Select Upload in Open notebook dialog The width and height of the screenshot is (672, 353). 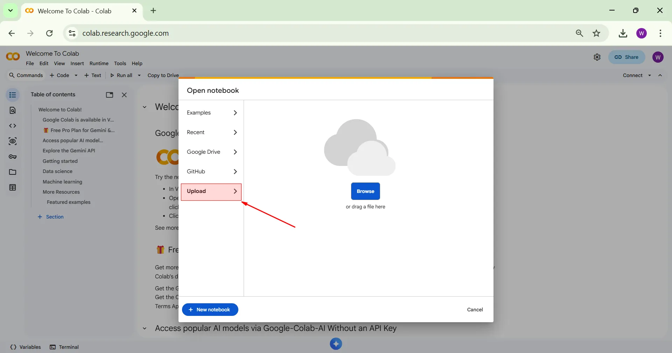pyautogui.click(x=211, y=192)
